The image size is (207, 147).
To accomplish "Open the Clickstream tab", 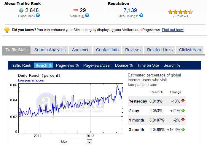I will click(x=190, y=50).
